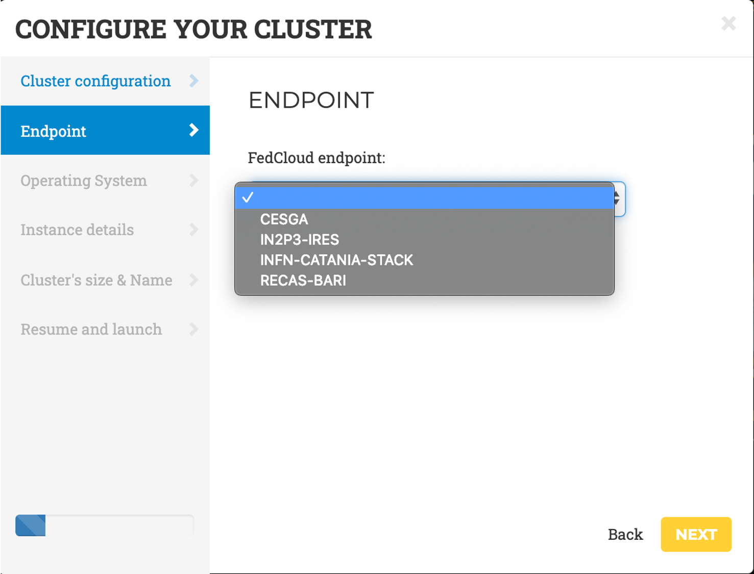The height and width of the screenshot is (574, 754).
Task: Click the wizard progress bar
Action: tap(104, 525)
